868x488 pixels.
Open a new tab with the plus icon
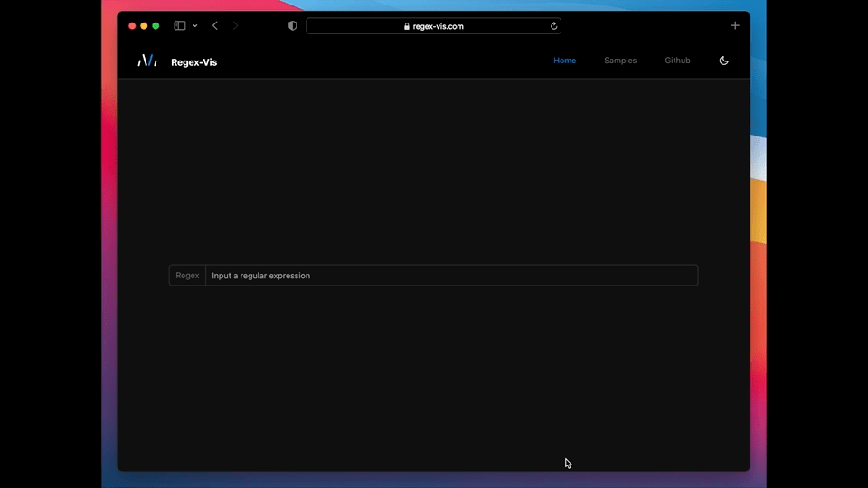tap(734, 25)
